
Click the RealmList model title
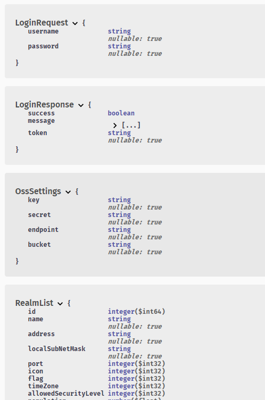(x=34, y=303)
